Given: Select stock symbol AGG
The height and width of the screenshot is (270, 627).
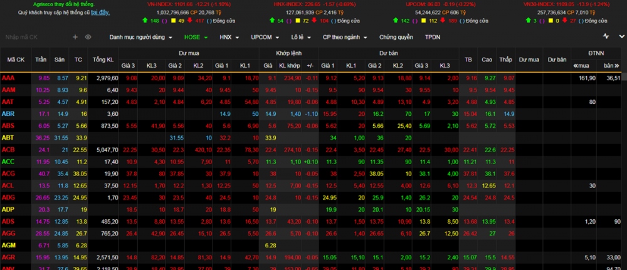Looking at the screenshot, I should [8, 233].
